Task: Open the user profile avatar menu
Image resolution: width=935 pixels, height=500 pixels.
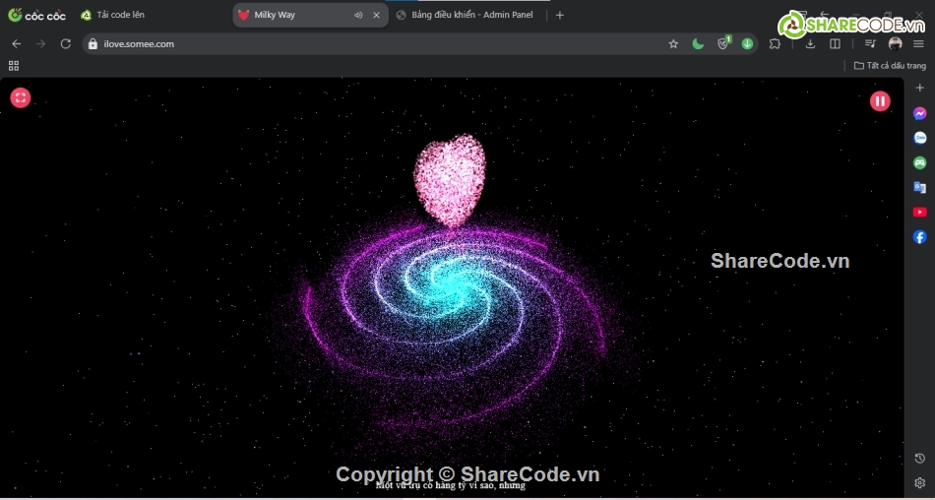Action: click(x=895, y=43)
